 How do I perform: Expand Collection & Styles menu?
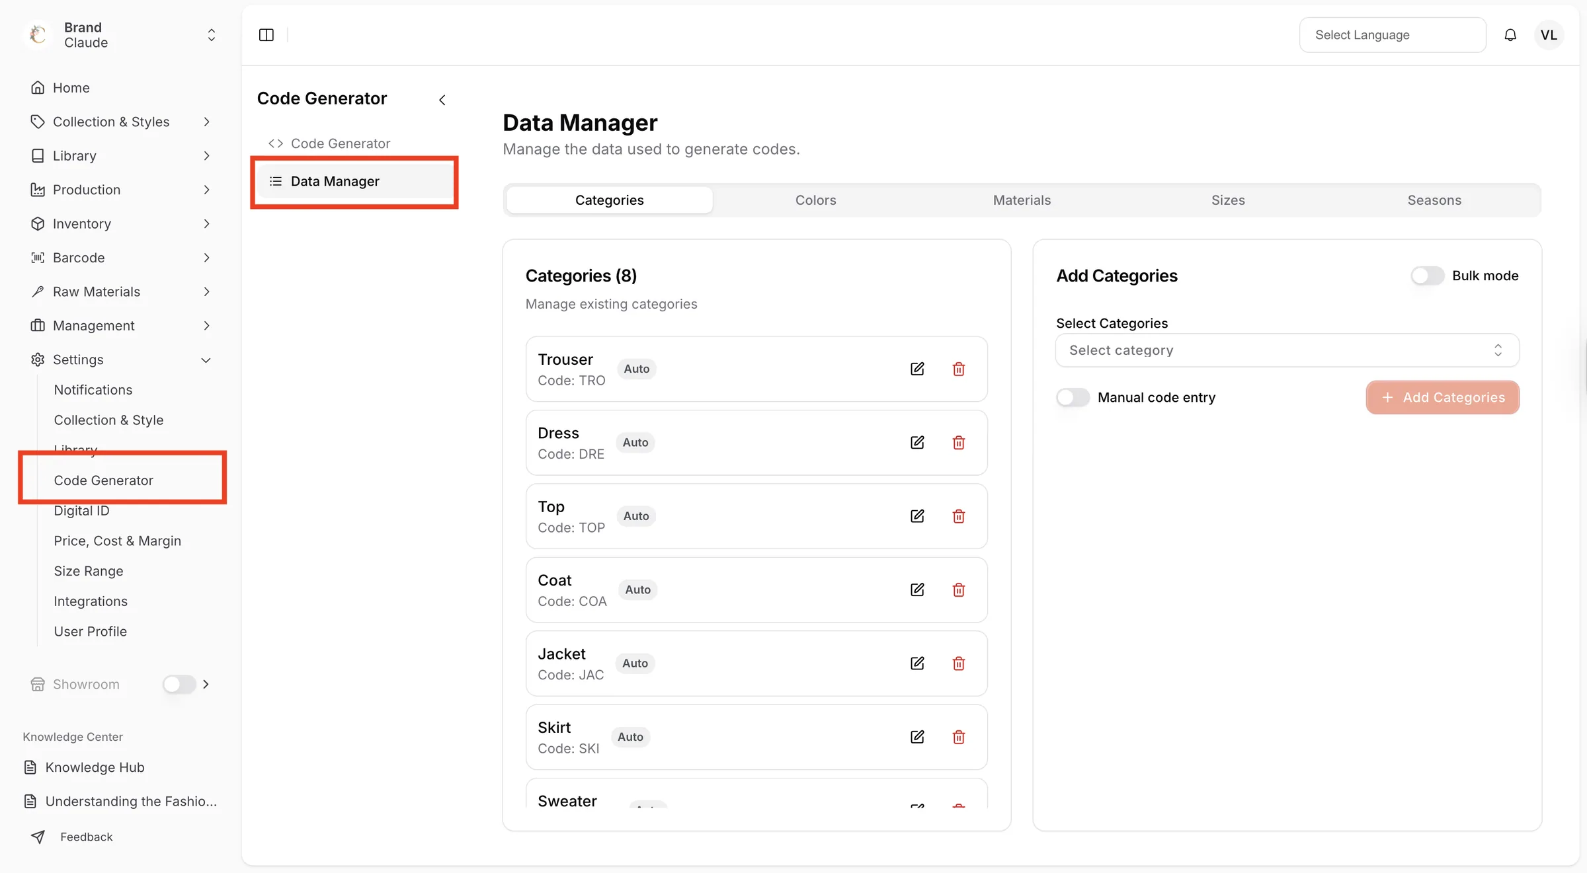pos(120,122)
